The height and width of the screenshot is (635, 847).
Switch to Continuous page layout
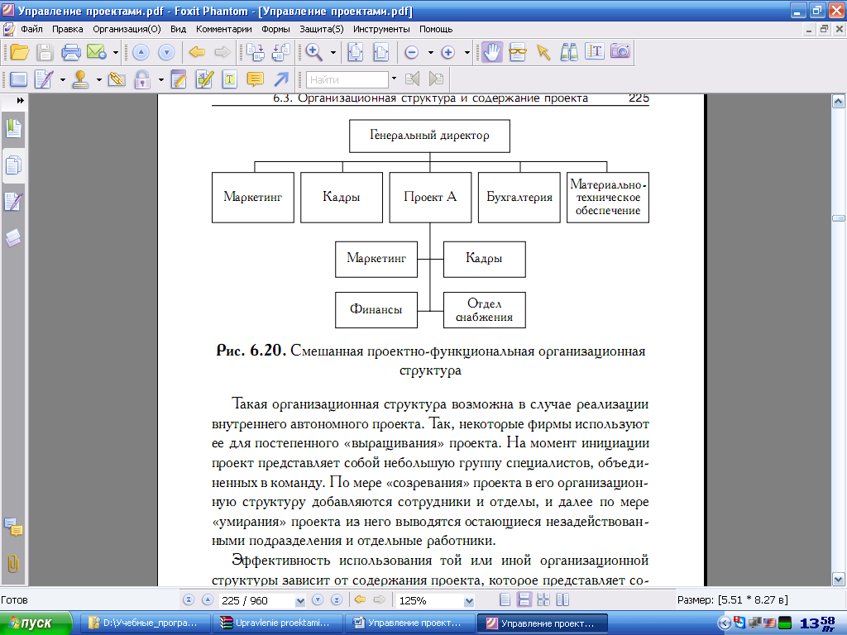click(524, 600)
